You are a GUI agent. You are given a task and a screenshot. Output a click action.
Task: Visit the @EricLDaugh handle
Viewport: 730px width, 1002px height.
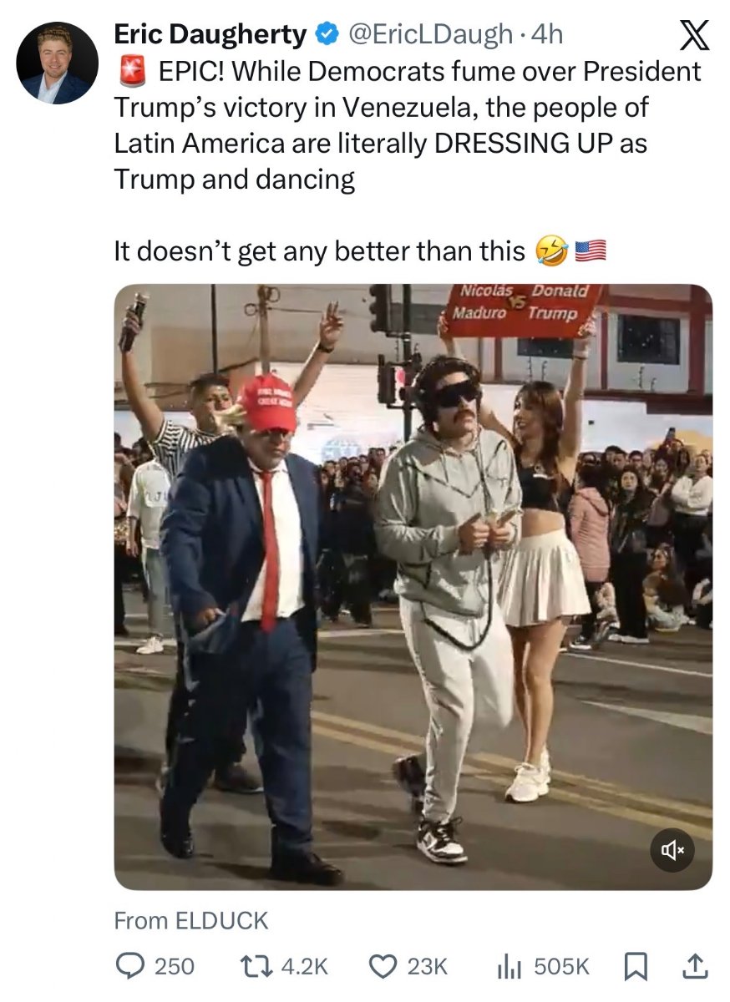click(x=428, y=34)
